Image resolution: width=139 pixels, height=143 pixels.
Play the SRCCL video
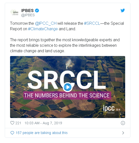tap(68, 87)
